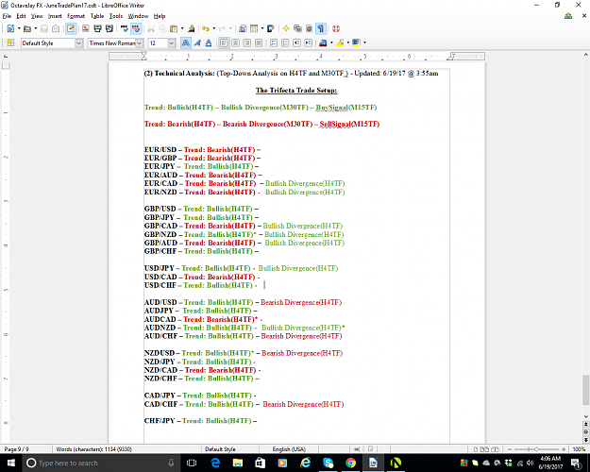Apply the Highlighting color swatch
This screenshot has width=590, height=472.
click(340, 42)
